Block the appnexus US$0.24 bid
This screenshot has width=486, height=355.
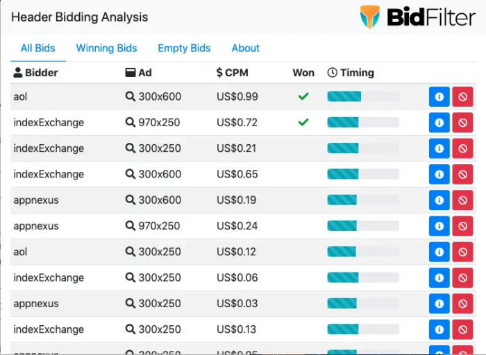click(x=462, y=226)
